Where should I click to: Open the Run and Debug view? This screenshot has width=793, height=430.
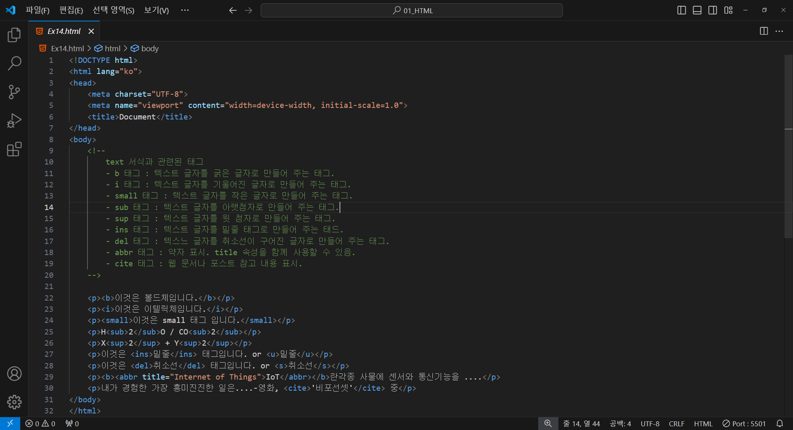pos(14,121)
